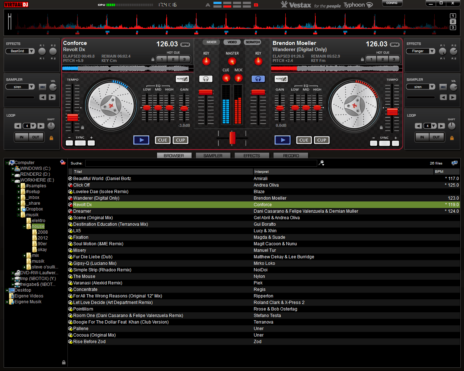Click left deck CUP button
Image resolution: width=464 pixels, height=371 pixels.
click(181, 140)
